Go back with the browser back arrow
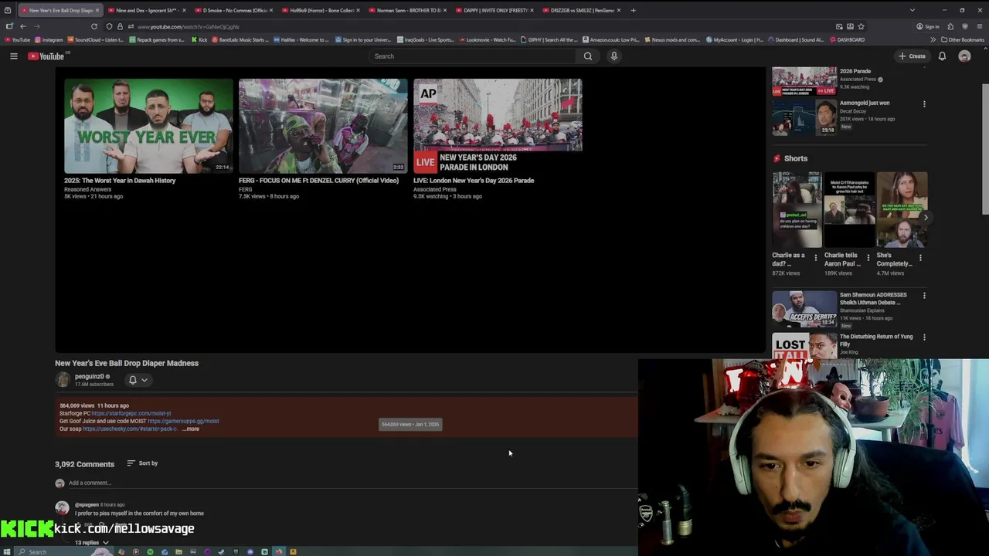This screenshot has width=989, height=556. pos(22,26)
